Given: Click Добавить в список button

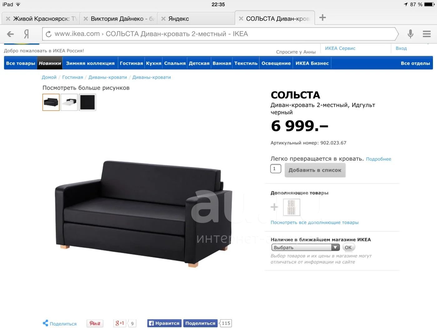Looking at the screenshot, I should point(315,170).
